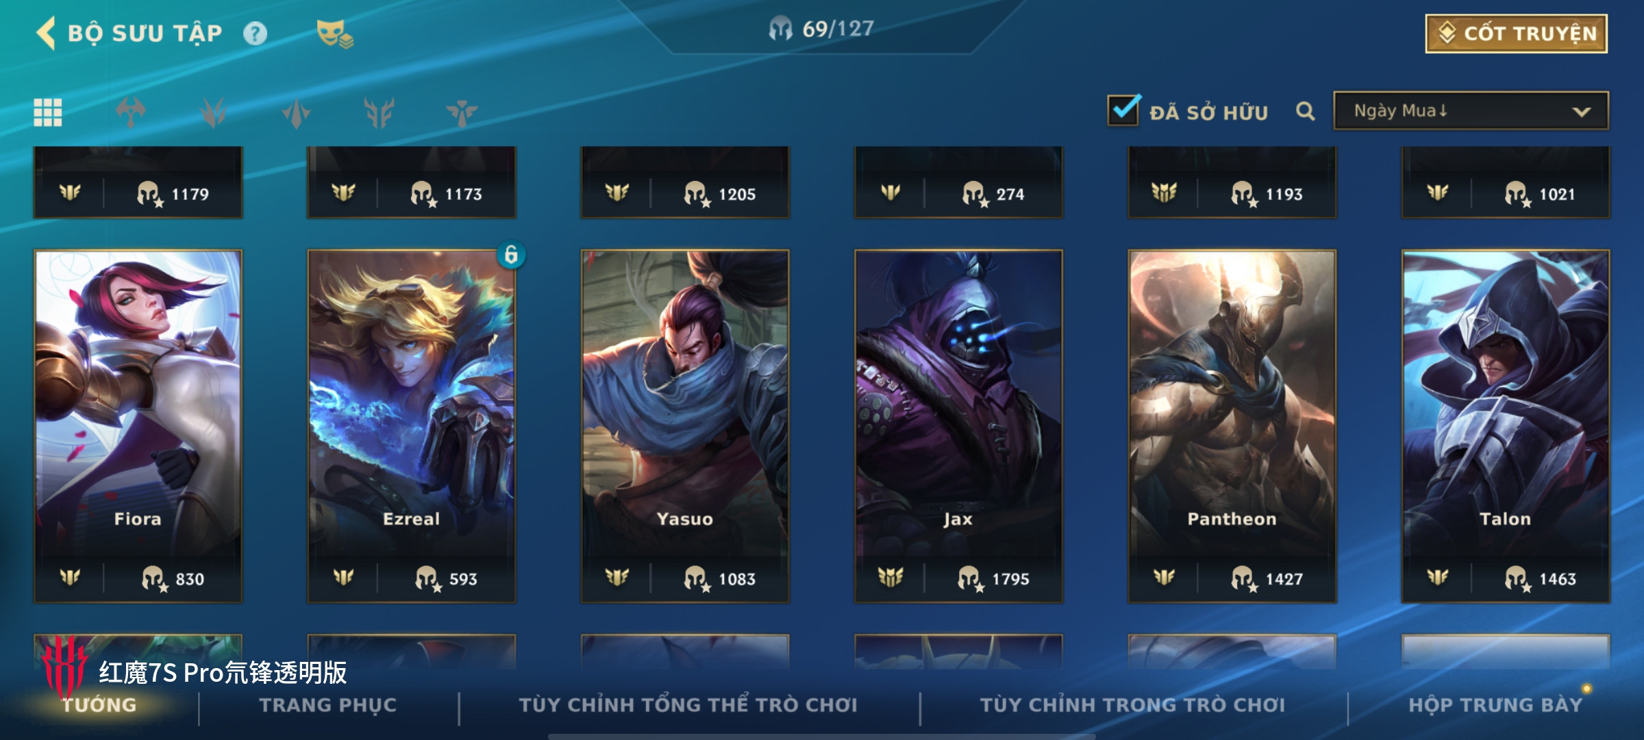Open the Tướng champions tab

(x=99, y=705)
